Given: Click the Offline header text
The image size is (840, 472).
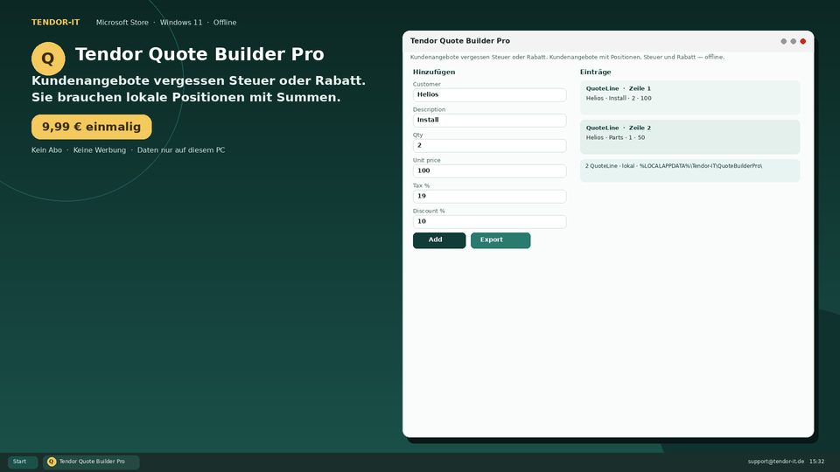Looking at the screenshot, I should [x=225, y=23].
